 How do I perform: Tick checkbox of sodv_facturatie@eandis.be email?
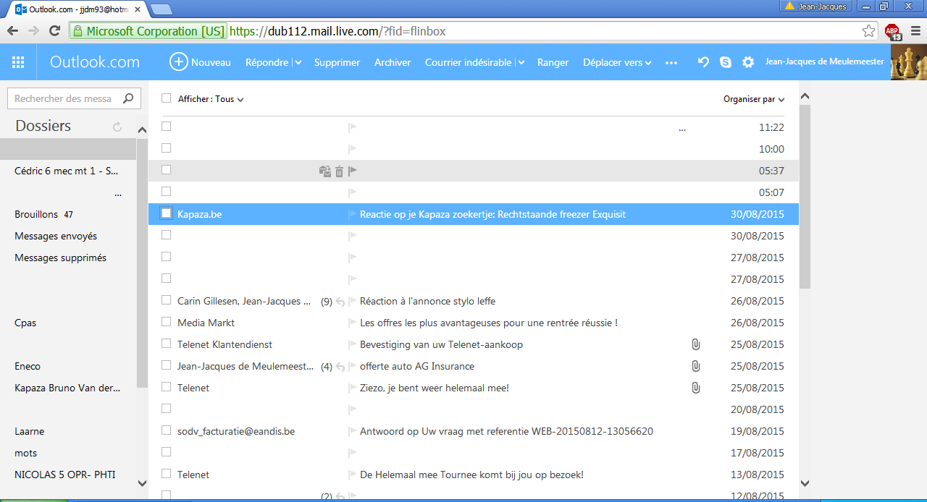pyautogui.click(x=167, y=430)
